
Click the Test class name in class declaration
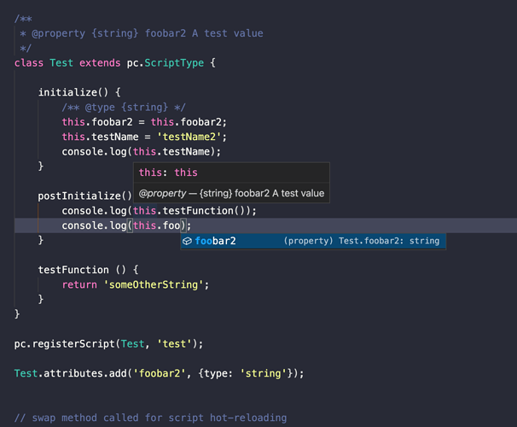61,63
